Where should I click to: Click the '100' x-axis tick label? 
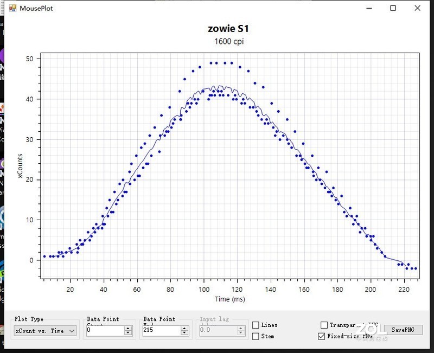coord(204,290)
